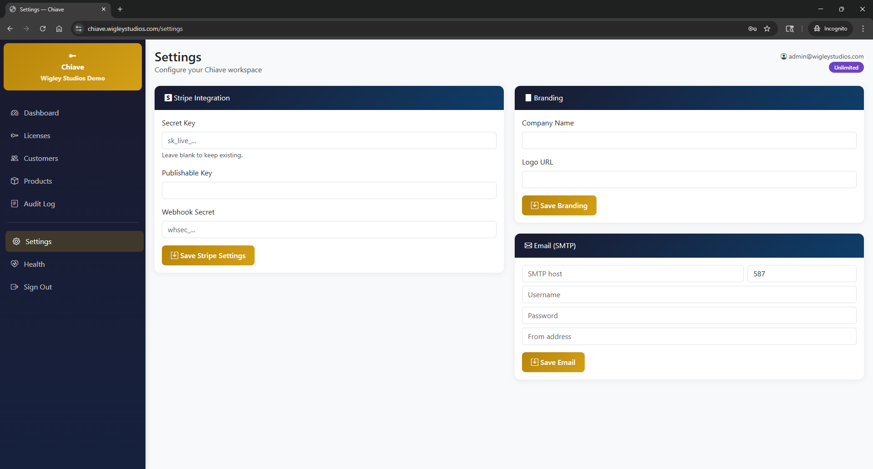Click the Stripe Integration header icon

click(168, 98)
